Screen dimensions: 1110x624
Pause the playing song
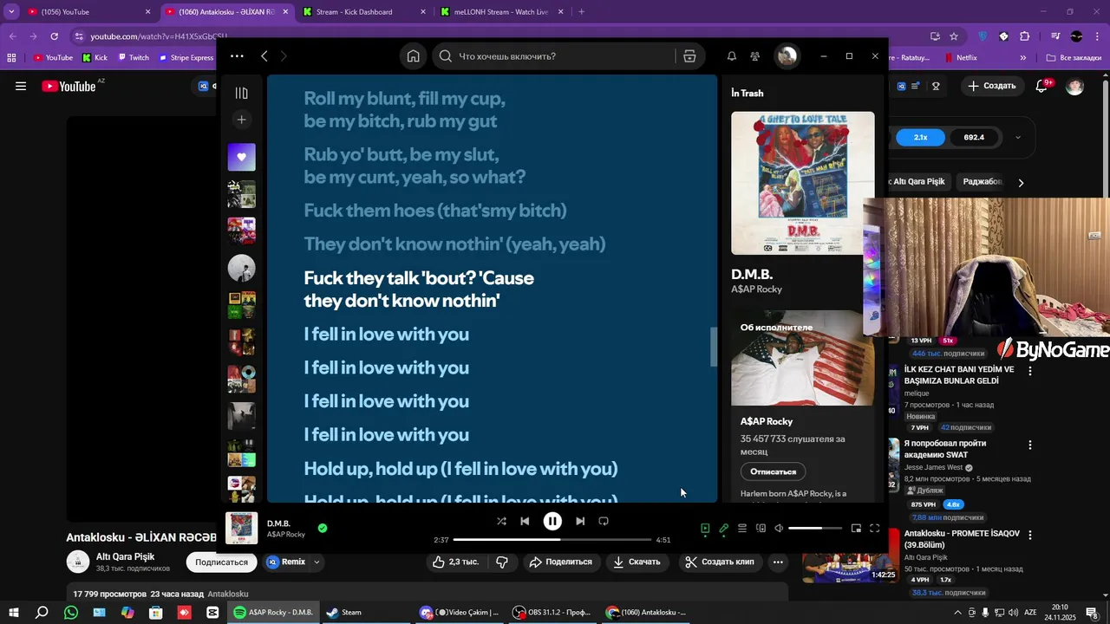[552, 521]
